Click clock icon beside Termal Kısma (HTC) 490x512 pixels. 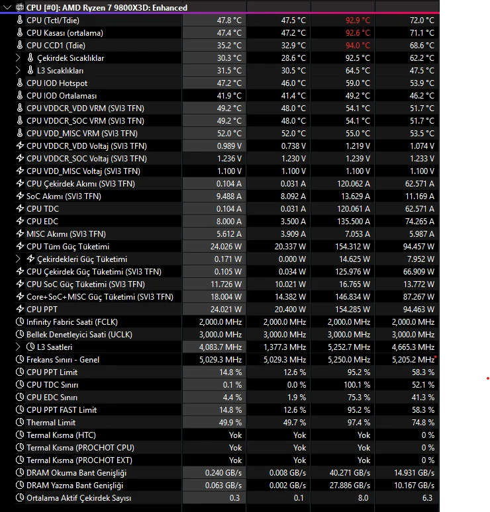click(20, 435)
